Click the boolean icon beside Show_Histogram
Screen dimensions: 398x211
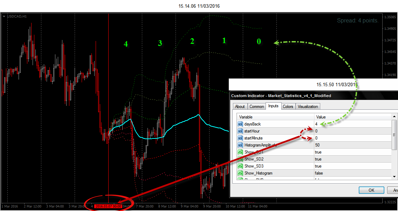[240, 173]
